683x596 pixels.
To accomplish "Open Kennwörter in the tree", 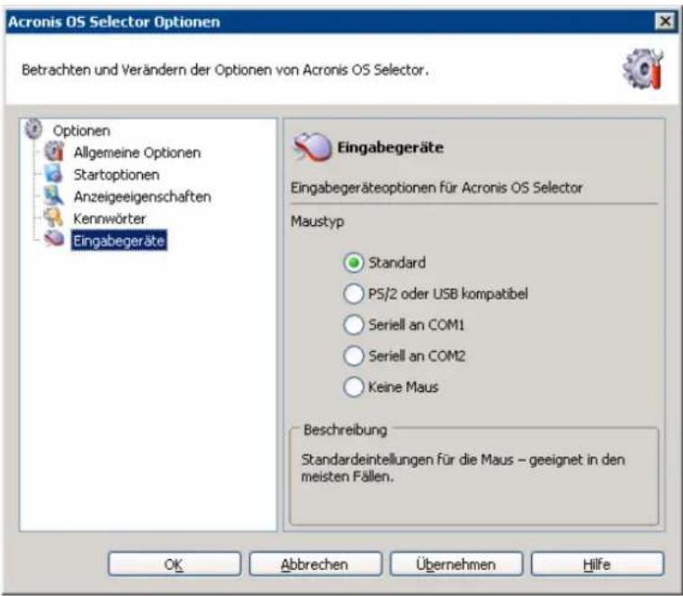I will click(x=109, y=219).
